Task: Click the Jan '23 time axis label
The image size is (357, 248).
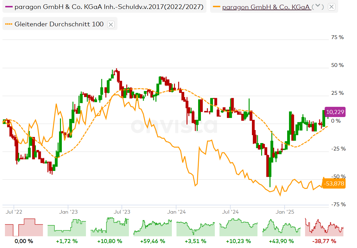Action: [68, 212]
